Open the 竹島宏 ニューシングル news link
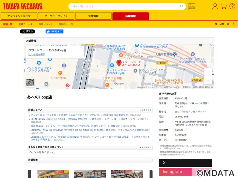This screenshot has width=238, height=178. [76, 126]
